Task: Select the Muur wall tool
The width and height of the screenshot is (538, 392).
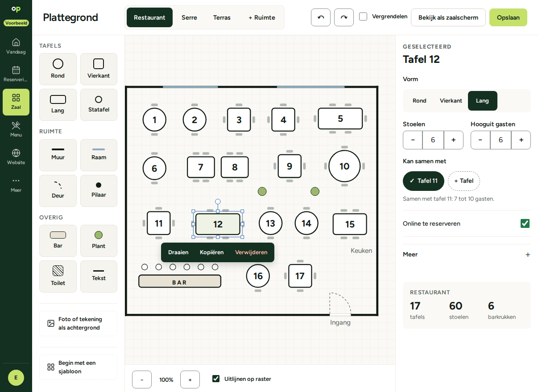Action: [x=58, y=155]
